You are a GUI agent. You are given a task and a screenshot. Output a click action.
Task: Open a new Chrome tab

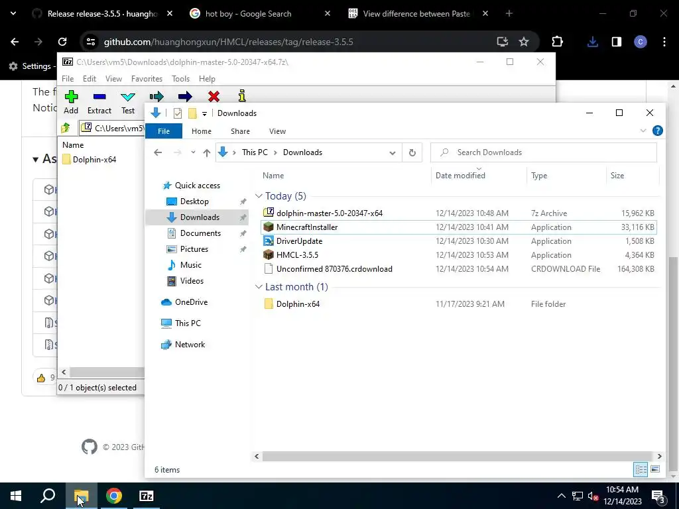pos(509,13)
